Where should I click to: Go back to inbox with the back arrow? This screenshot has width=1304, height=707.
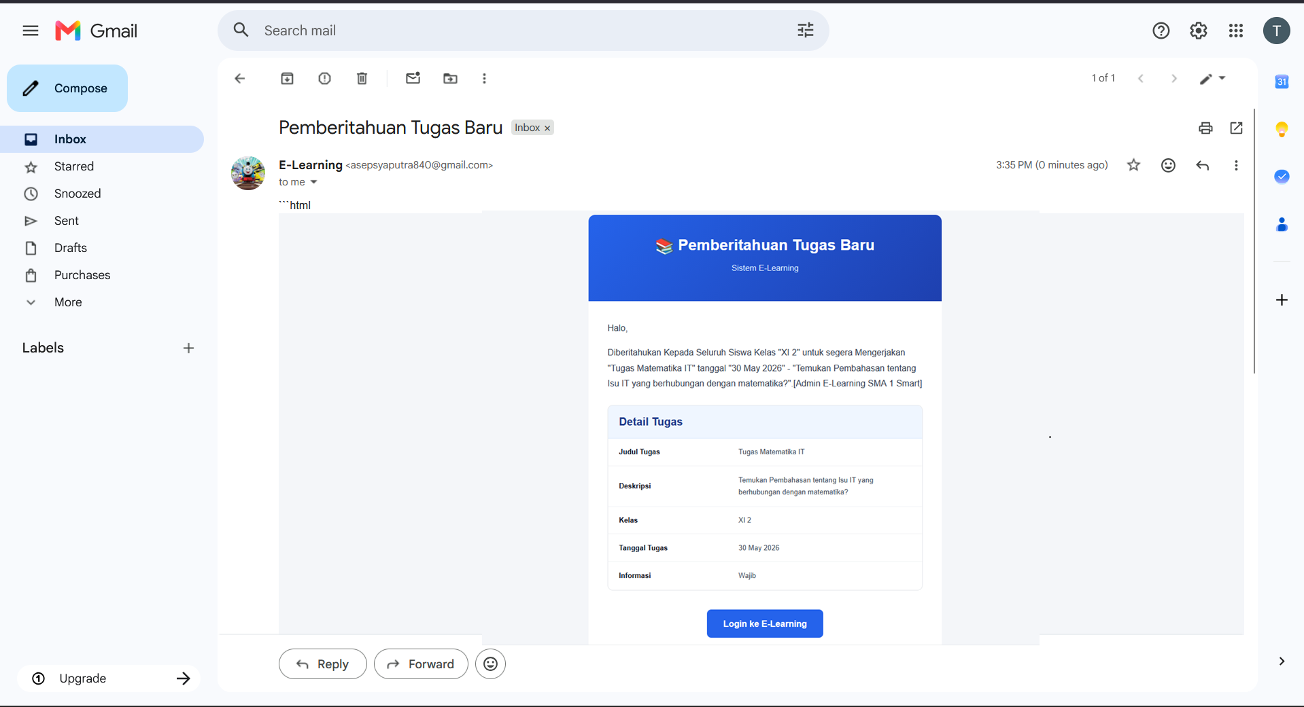(239, 79)
